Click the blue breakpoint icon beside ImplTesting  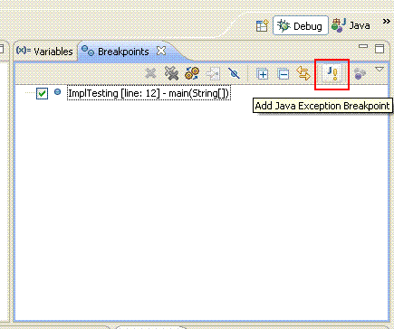pos(57,92)
